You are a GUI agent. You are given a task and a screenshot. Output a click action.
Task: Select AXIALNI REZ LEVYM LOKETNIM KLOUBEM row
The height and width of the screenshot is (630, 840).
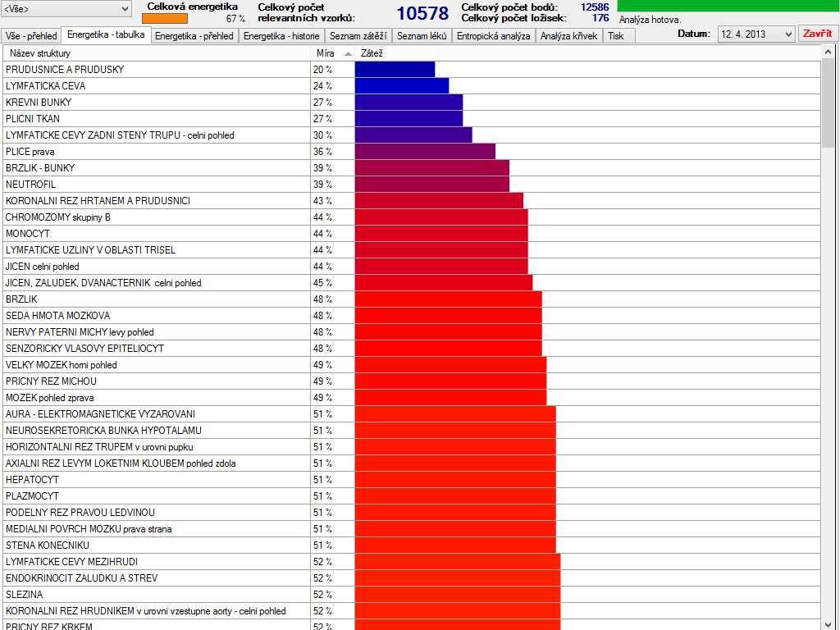click(x=412, y=463)
